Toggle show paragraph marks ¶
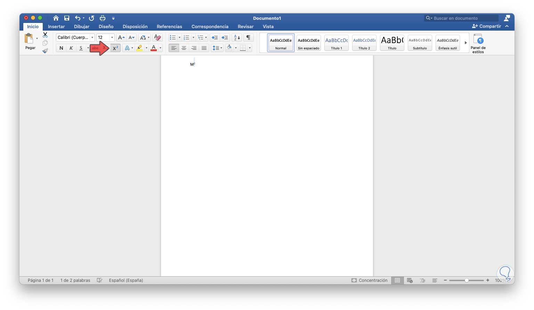 [248, 38]
